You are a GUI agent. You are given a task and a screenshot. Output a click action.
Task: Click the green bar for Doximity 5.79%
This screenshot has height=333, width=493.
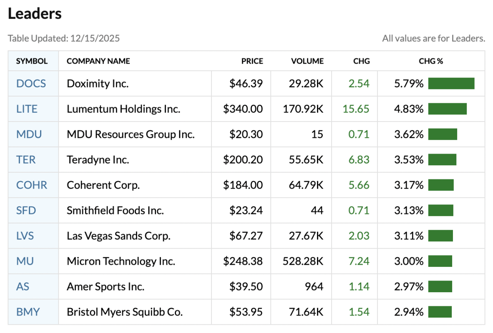pos(451,84)
